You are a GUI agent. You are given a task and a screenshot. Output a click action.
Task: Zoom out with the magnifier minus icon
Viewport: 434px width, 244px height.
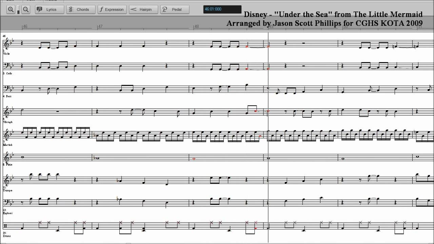pos(26,9)
